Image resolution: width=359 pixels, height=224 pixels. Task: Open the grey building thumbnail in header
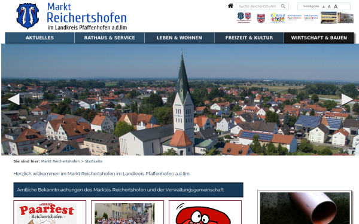345,18
